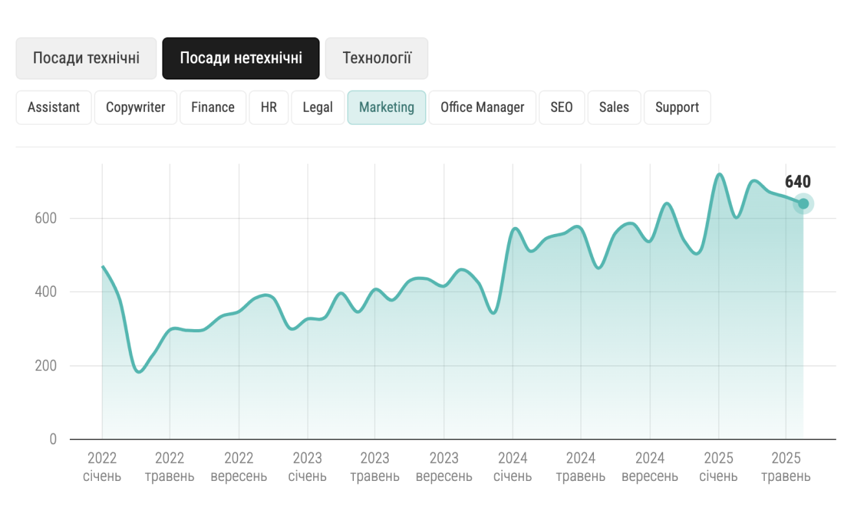Select the HR category filter
This screenshot has width=856, height=532.
[x=269, y=107]
